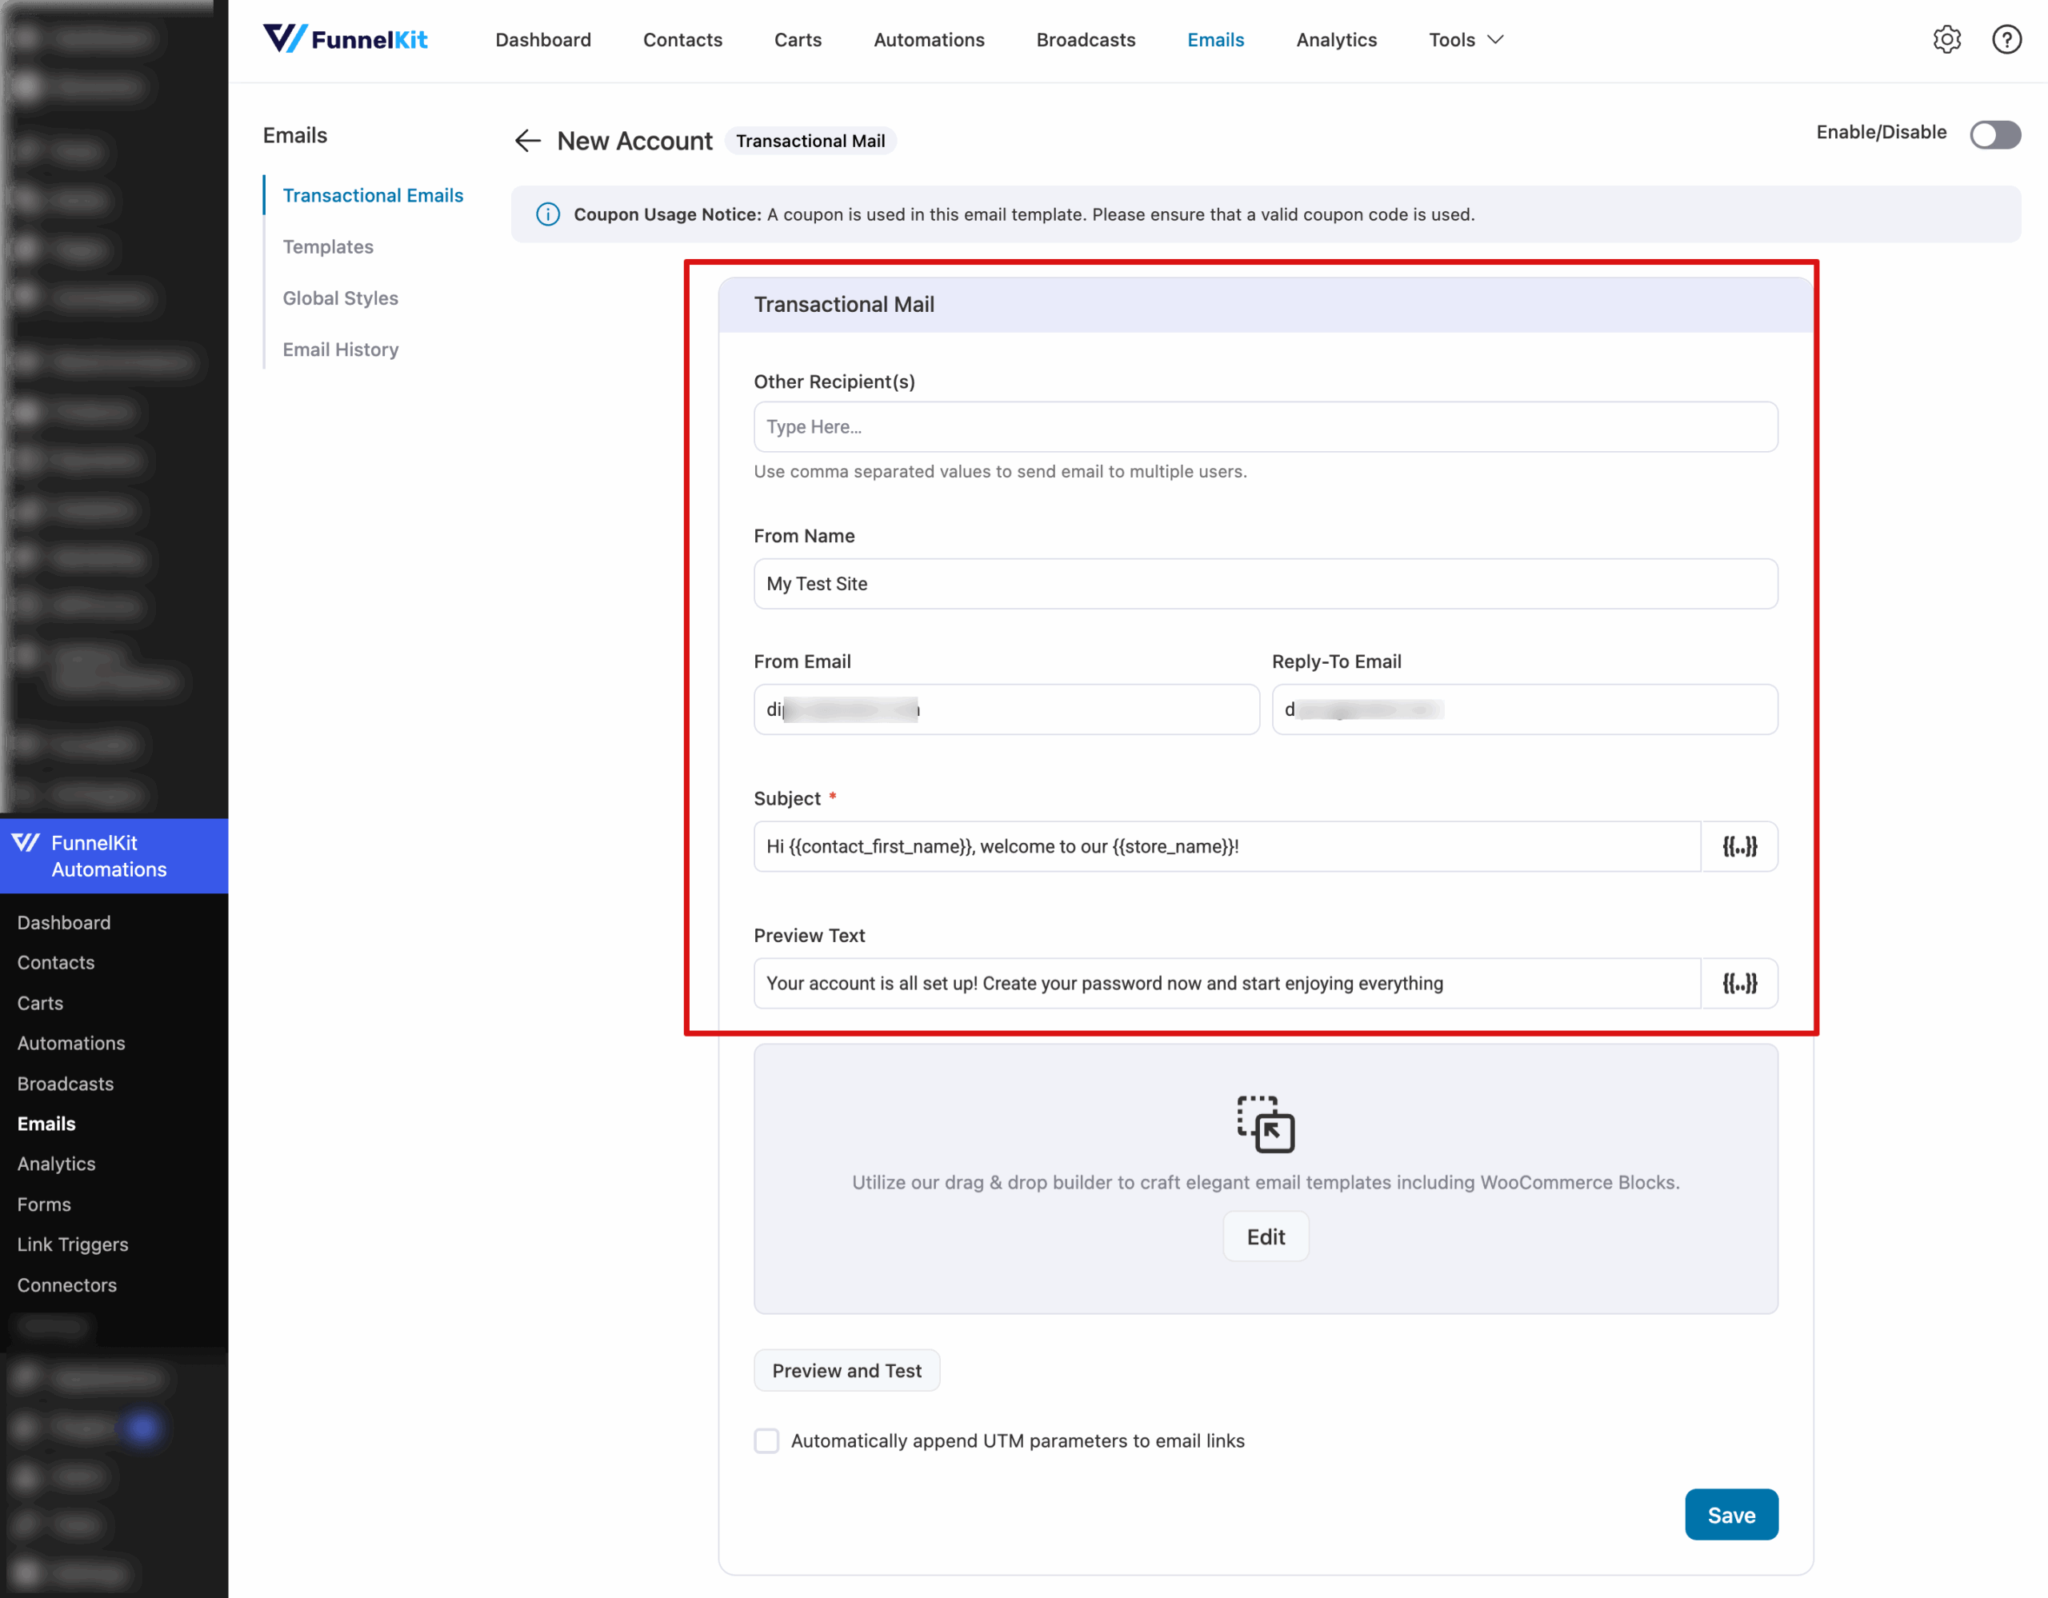
Task: Select Email History in the sidebar
Action: coord(339,349)
